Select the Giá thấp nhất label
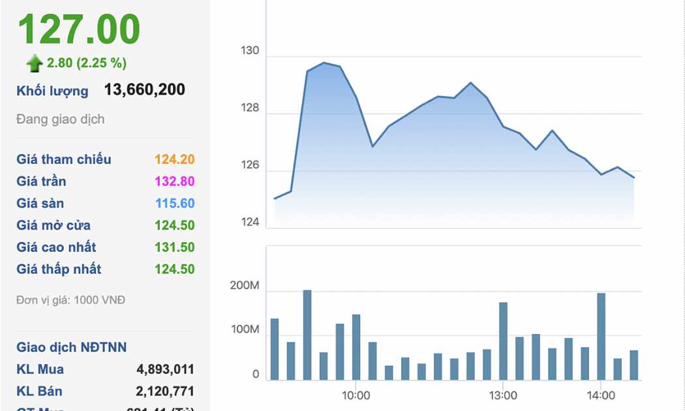This screenshot has height=411, width=685. point(59,269)
